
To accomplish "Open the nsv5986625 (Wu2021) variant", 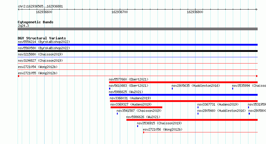I will click(x=126, y=92).
